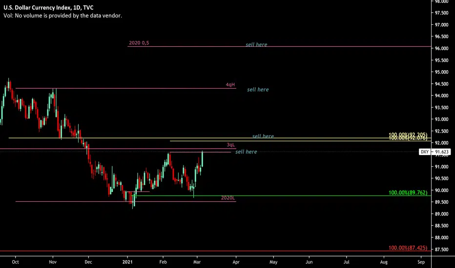Click the Oct label on the time axis
455x268 pixels.
point(16,262)
